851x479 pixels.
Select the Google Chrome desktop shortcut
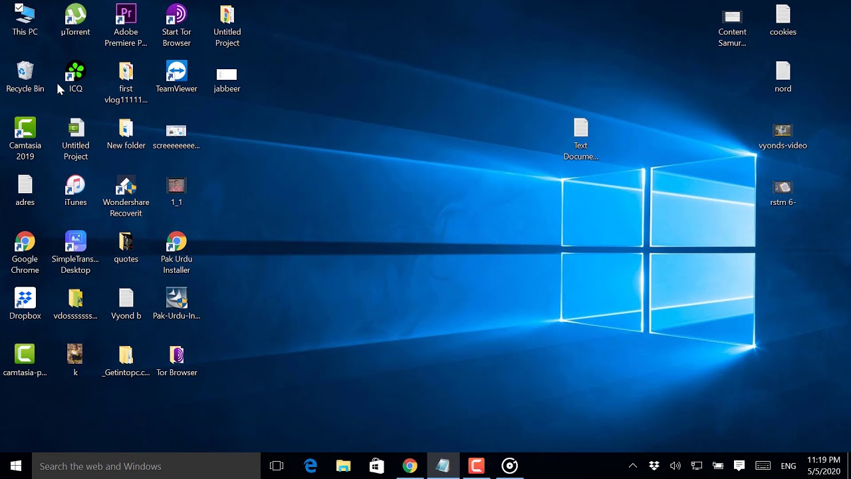click(x=25, y=253)
